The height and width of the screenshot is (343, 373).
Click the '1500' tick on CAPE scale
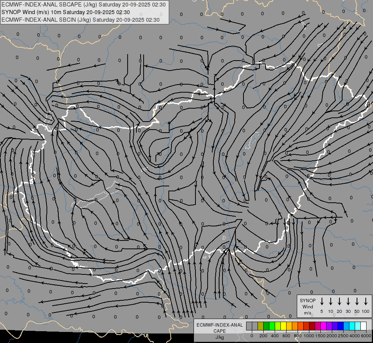click(320, 336)
